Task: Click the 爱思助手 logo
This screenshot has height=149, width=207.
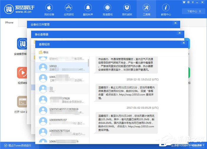Action: pos(20,9)
